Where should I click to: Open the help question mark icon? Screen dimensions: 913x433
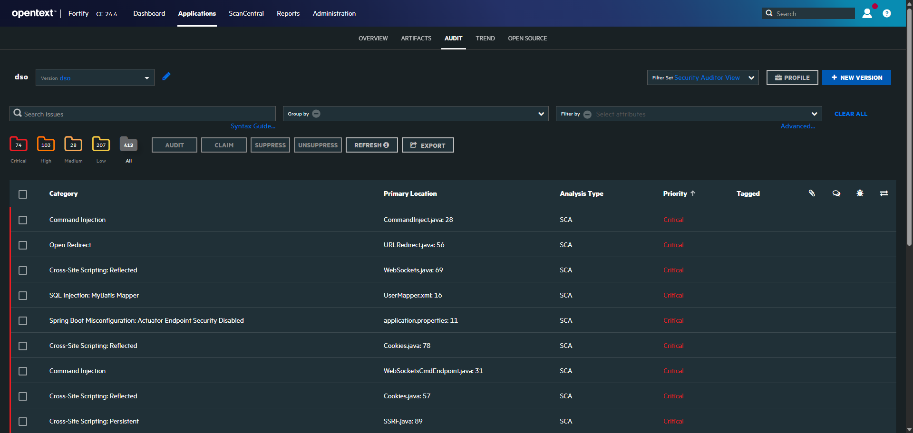(x=887, y=13)
